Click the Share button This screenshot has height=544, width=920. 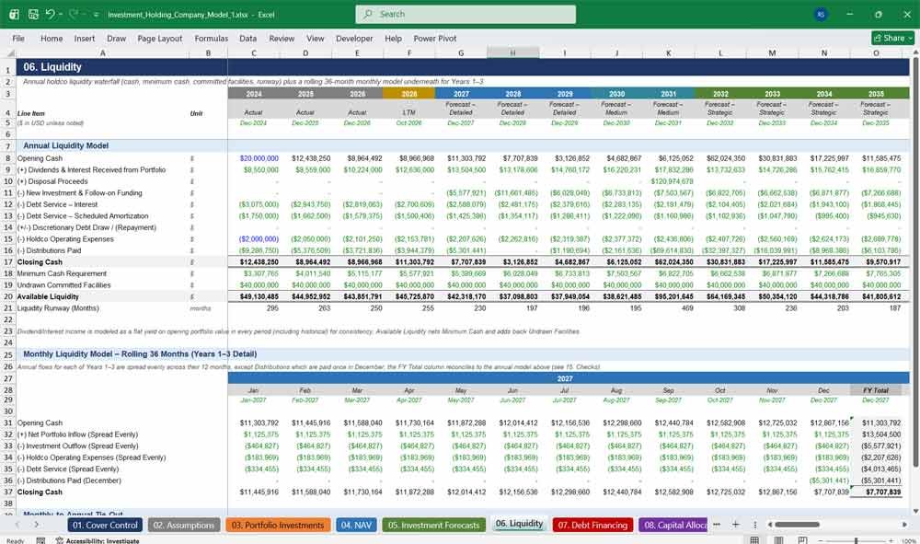(892, 38)
